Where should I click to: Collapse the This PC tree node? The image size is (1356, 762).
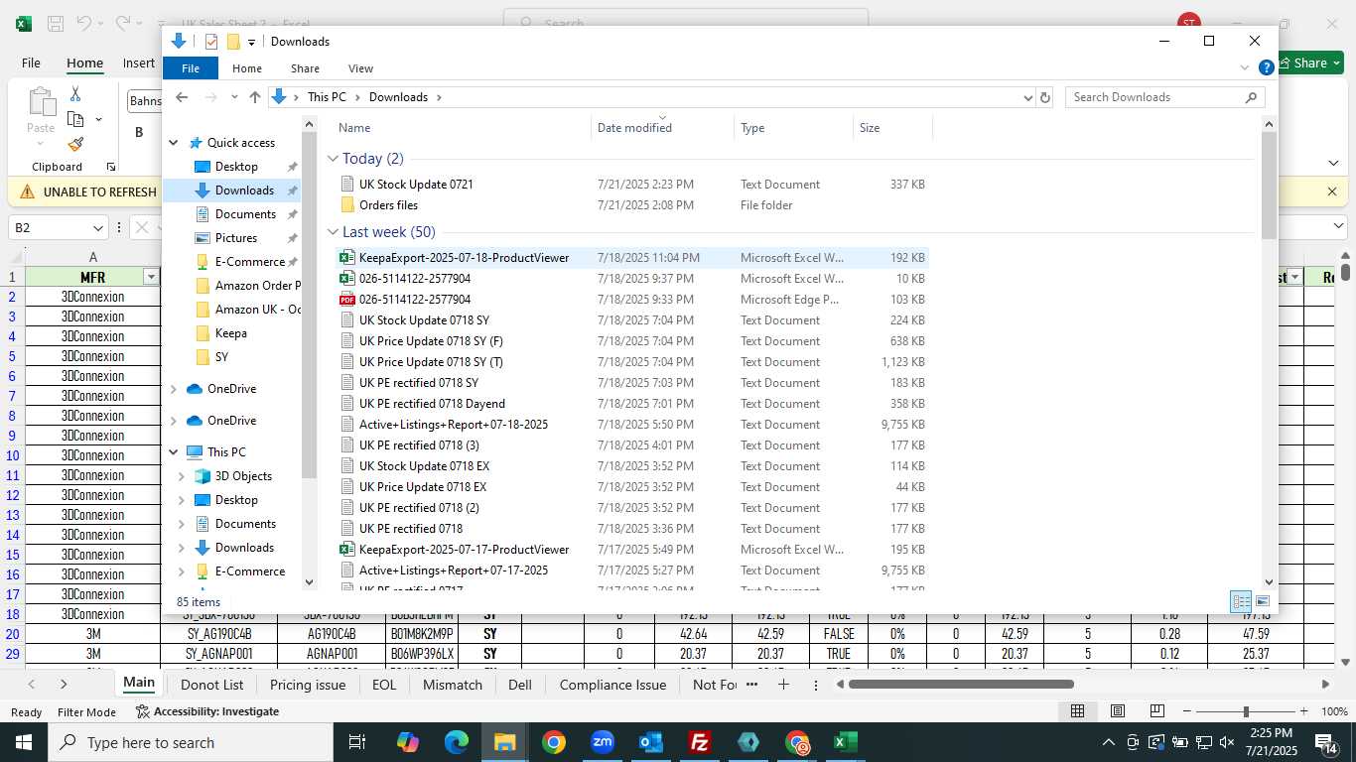(x=175, y=452)
